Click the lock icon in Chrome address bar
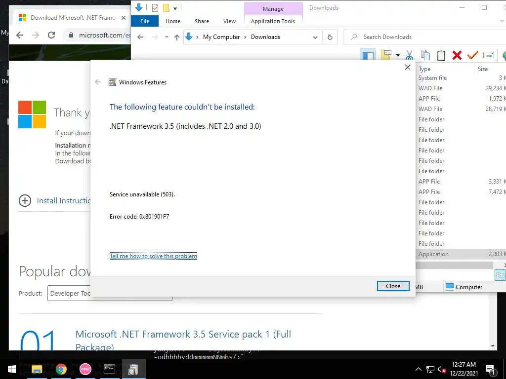The image size is (506, 379). [71, 35]
